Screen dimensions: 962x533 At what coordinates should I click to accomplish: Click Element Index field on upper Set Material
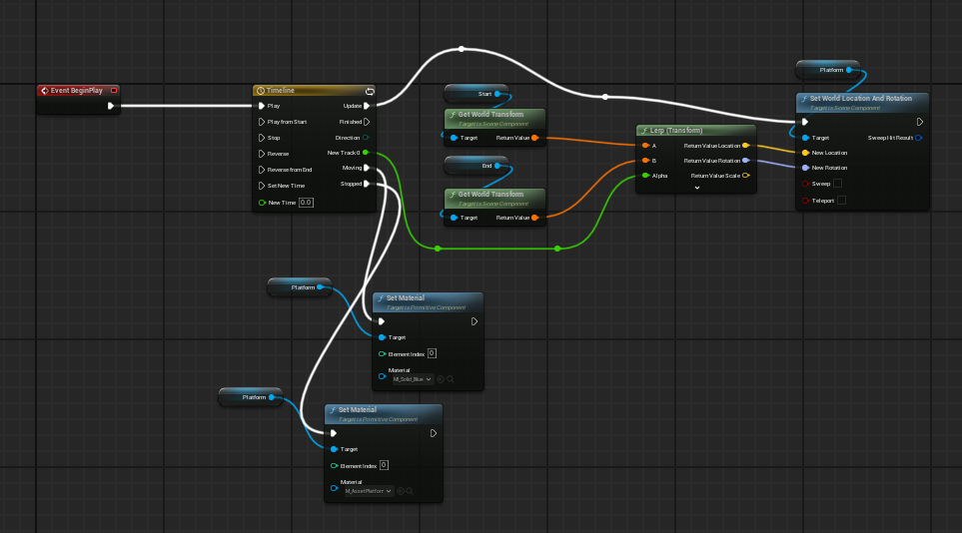(x=432, y=353)
